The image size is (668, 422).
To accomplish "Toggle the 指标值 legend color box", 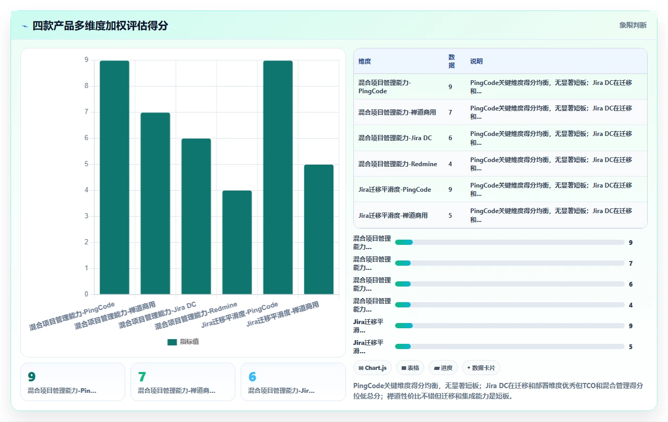I will tap(172, 342).
